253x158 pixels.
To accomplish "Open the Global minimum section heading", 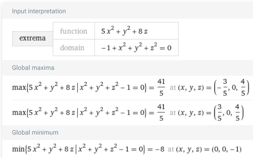I will point(35,133).
